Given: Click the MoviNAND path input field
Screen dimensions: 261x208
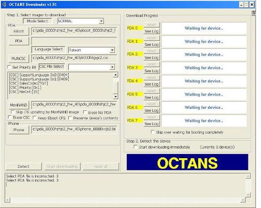Looking at the screenshot, I should [74, 105].
